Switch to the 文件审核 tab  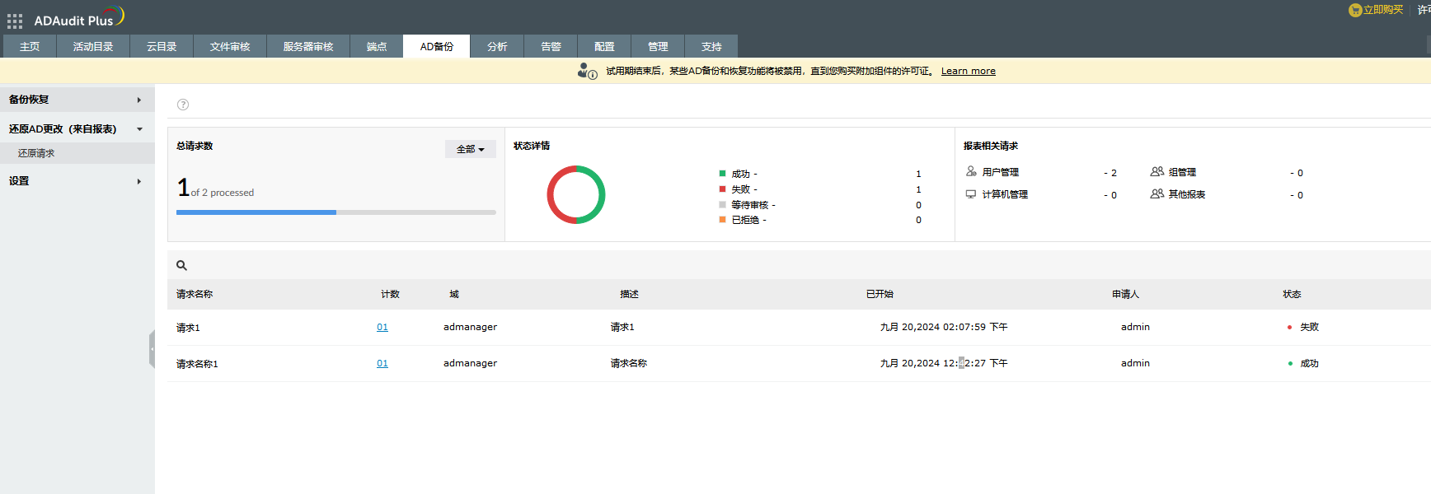(x=229, y=47)
